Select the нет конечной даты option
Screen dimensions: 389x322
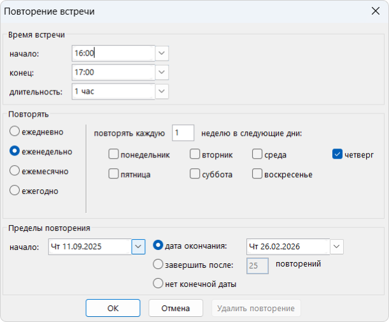[x=158, y=284]
